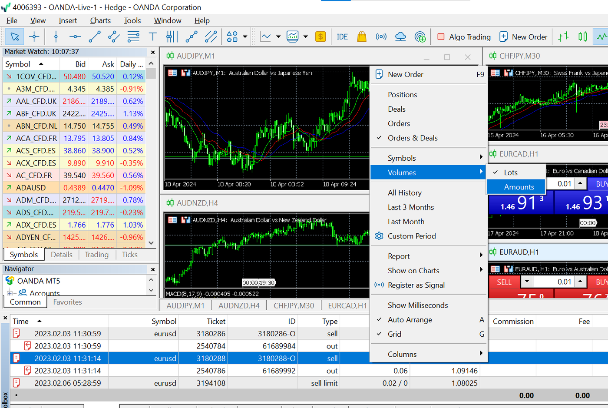608x408 pixels.
Task: Select the Text annotation tool
Action: coord(153,36)
